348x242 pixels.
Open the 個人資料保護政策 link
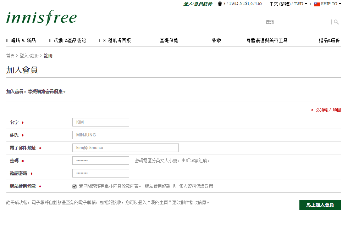tap(196, 186)
